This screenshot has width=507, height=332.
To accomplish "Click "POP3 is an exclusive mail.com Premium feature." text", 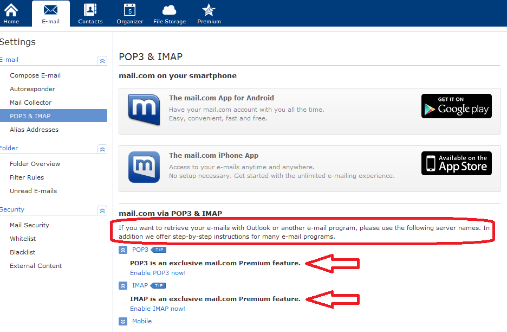I will click(x=215, y=263).
